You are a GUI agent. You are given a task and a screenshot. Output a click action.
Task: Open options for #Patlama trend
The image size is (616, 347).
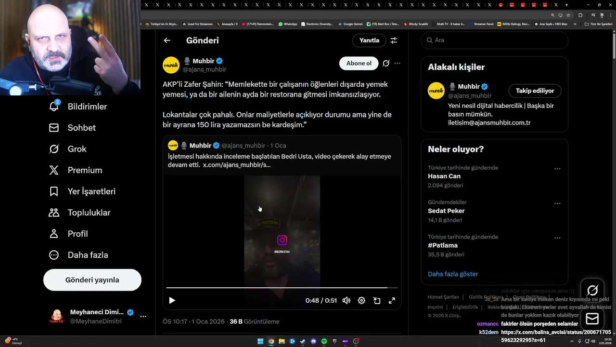[557, 238]
